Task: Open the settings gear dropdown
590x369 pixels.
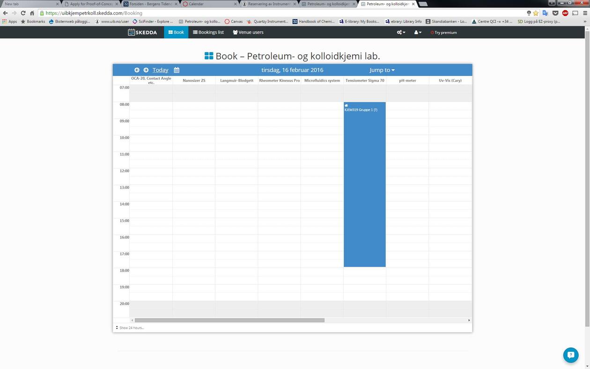Action: pos(401,32)
